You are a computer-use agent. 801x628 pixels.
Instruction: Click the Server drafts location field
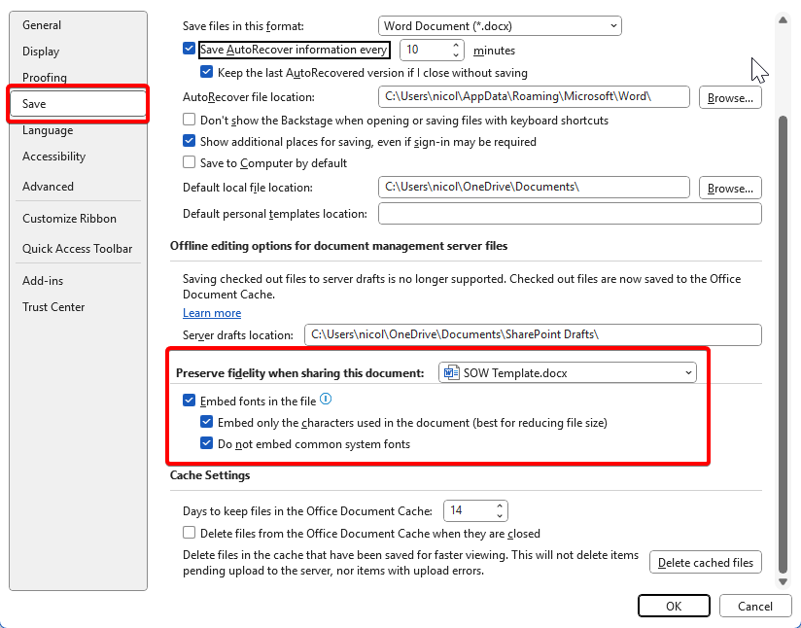pos(533,334)
